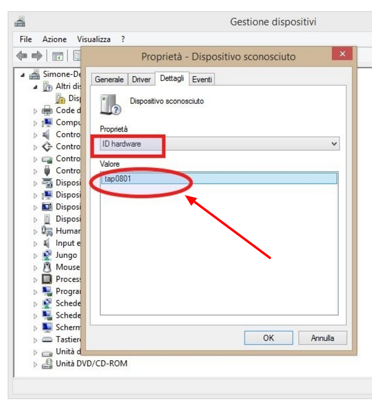The height and width of the screenshot is (408, 372).
Task: Click the Unità DVD/CD-ROM drive icon
Action: coord(47,364)
